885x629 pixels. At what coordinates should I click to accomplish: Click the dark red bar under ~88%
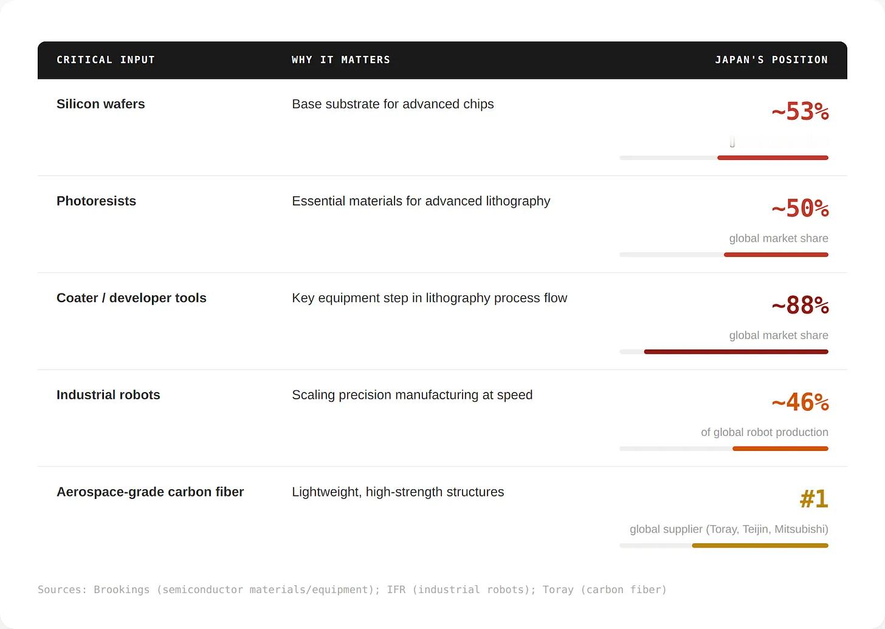[x=736, y=352]
